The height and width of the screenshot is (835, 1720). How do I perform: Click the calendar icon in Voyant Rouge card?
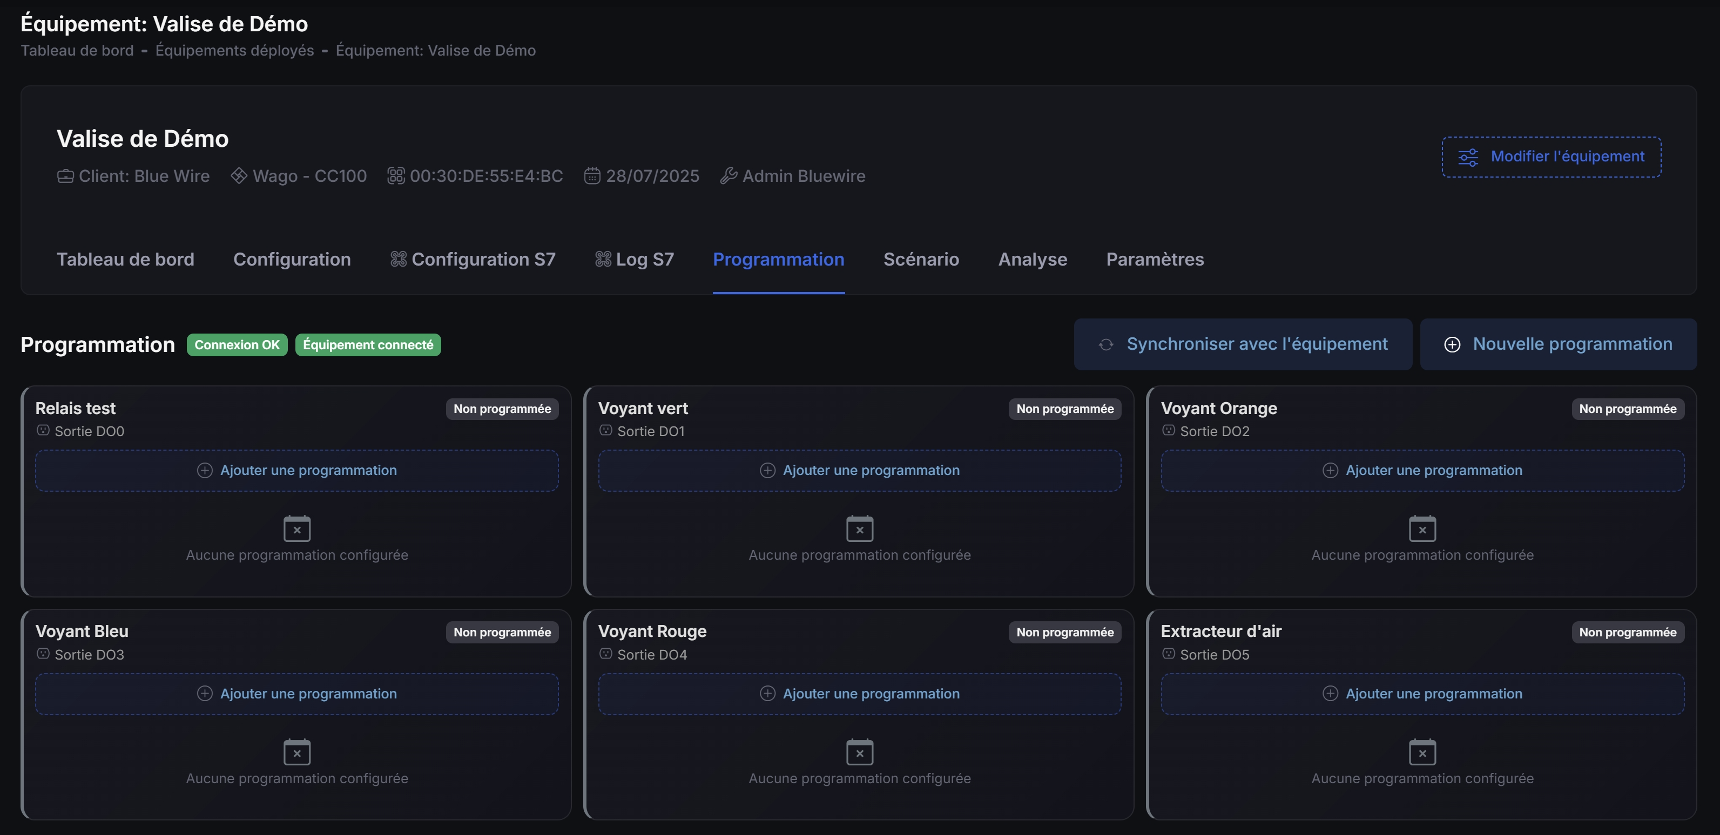pyautogui.click(x=859, y=751)
